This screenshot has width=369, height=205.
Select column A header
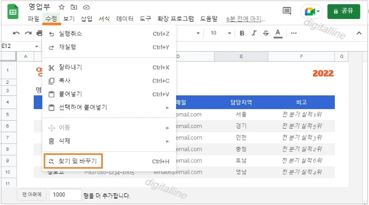tap(25, 56)
